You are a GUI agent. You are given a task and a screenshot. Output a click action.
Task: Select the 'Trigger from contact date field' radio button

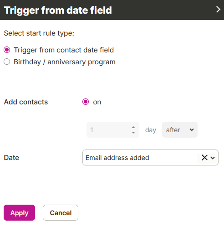[7, 50]
